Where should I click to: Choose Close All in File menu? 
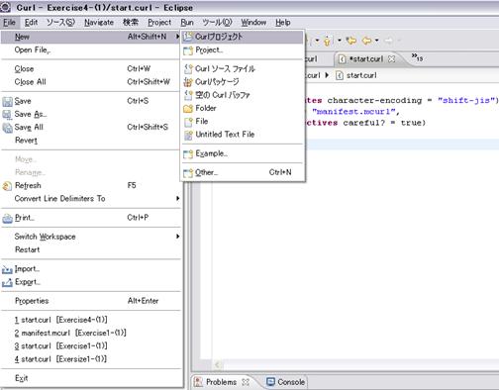point(91,82)
